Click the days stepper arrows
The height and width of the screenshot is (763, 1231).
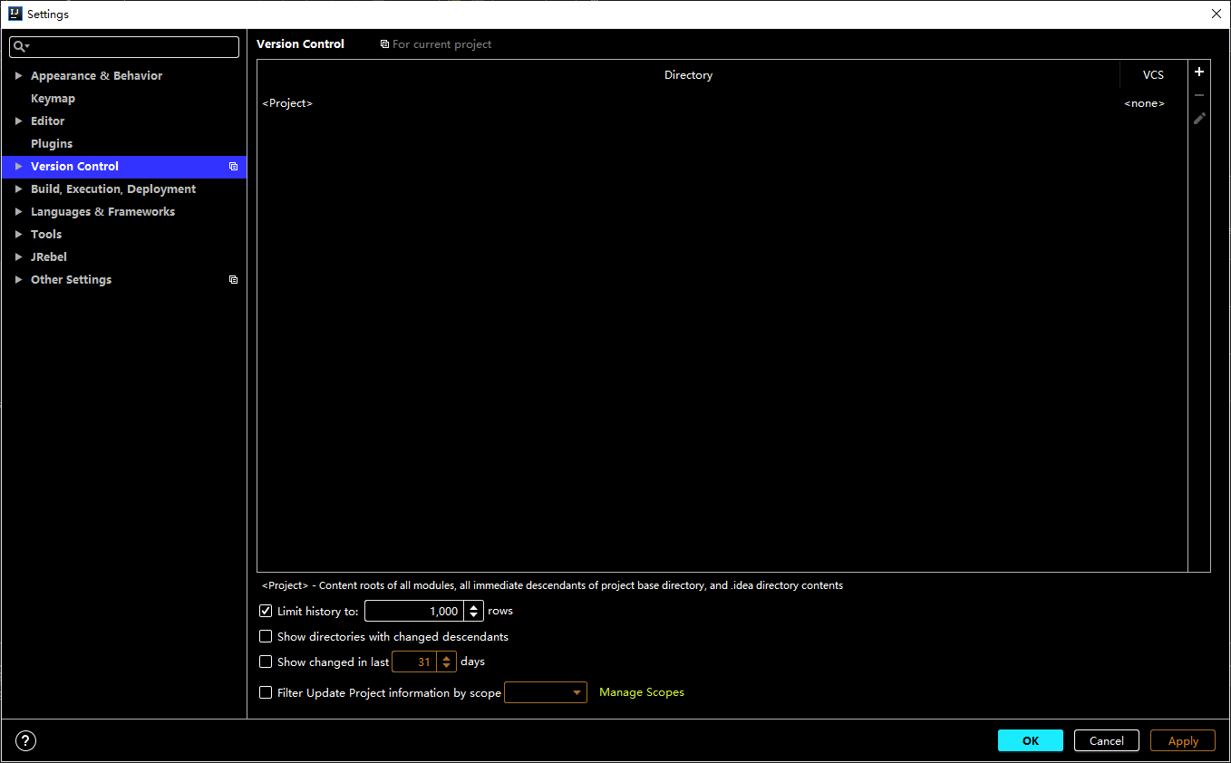pos(446,662)
